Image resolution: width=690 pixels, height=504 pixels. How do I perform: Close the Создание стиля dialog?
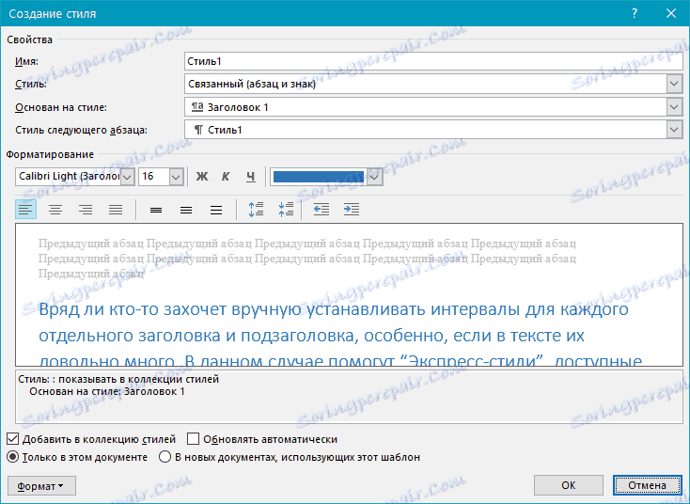(670, 13)
